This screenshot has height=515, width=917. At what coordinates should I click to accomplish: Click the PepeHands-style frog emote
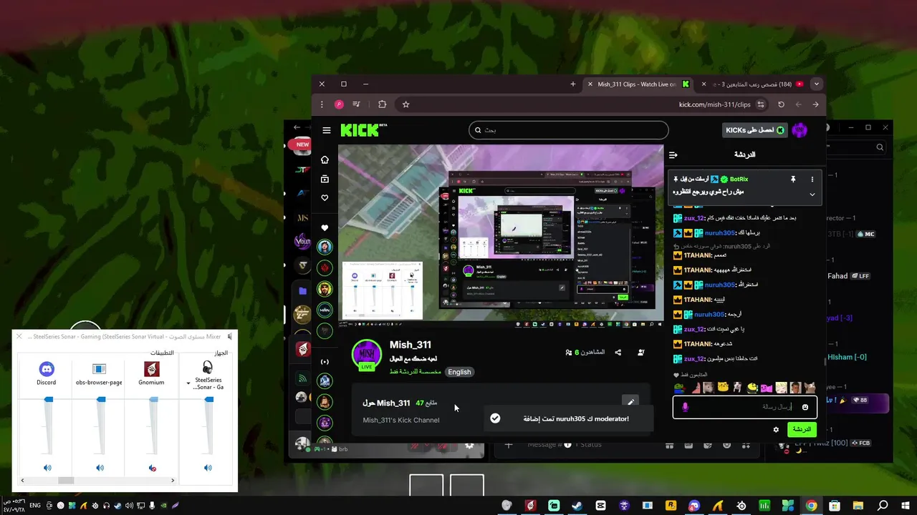(x=681, y=387)
